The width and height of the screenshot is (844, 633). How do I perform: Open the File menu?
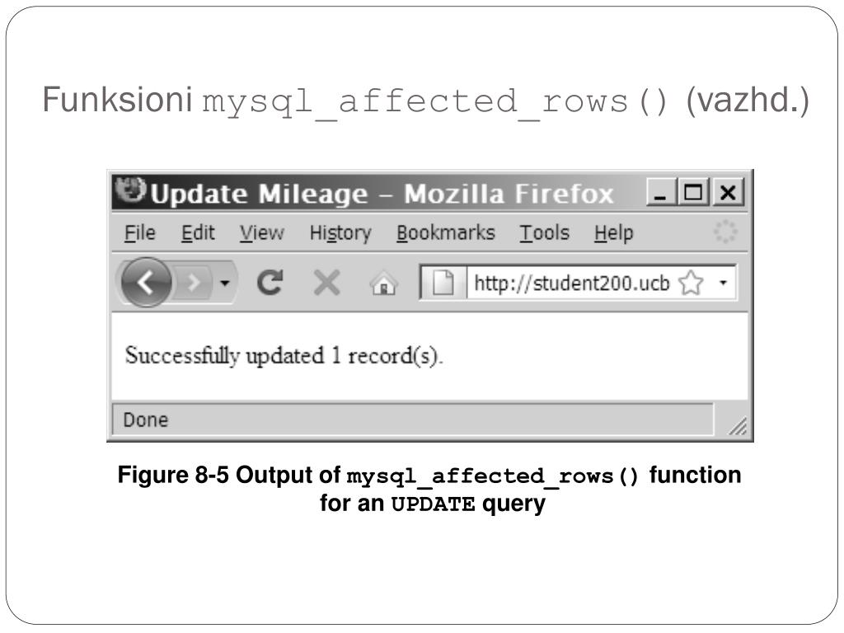pyautogui.click(x=140, y=233)
